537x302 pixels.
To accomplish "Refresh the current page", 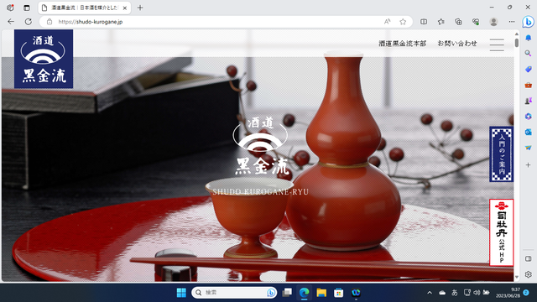I will pyautogui.click(x=29, y=22).
